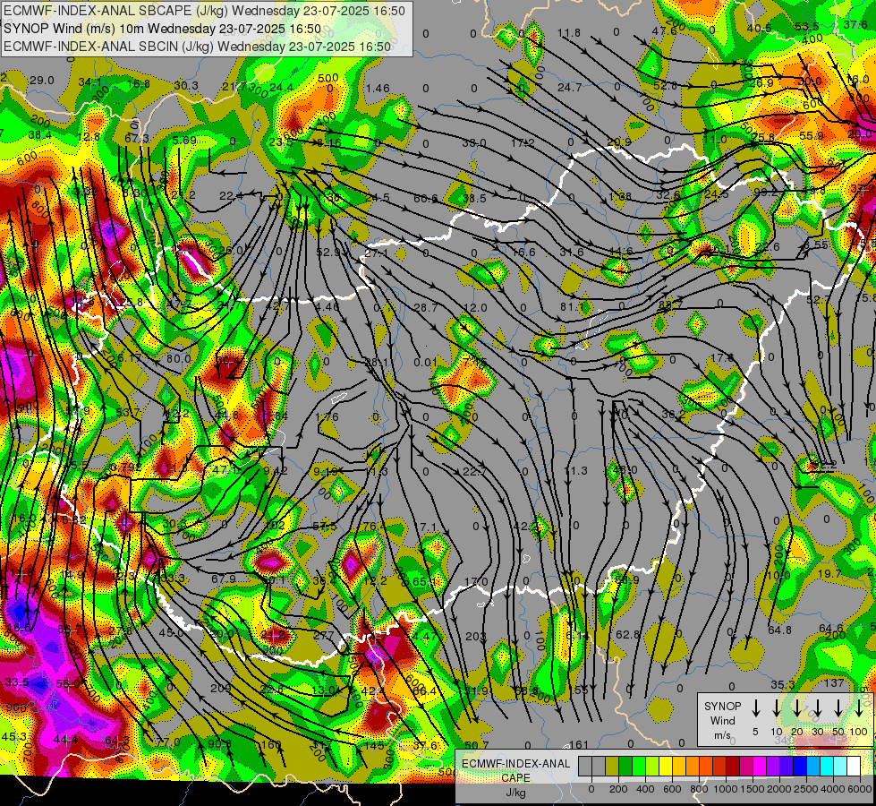Click the map value 11.8
Image resolution: width=876 pixels, height=806 pixels.
coord(569,33)
